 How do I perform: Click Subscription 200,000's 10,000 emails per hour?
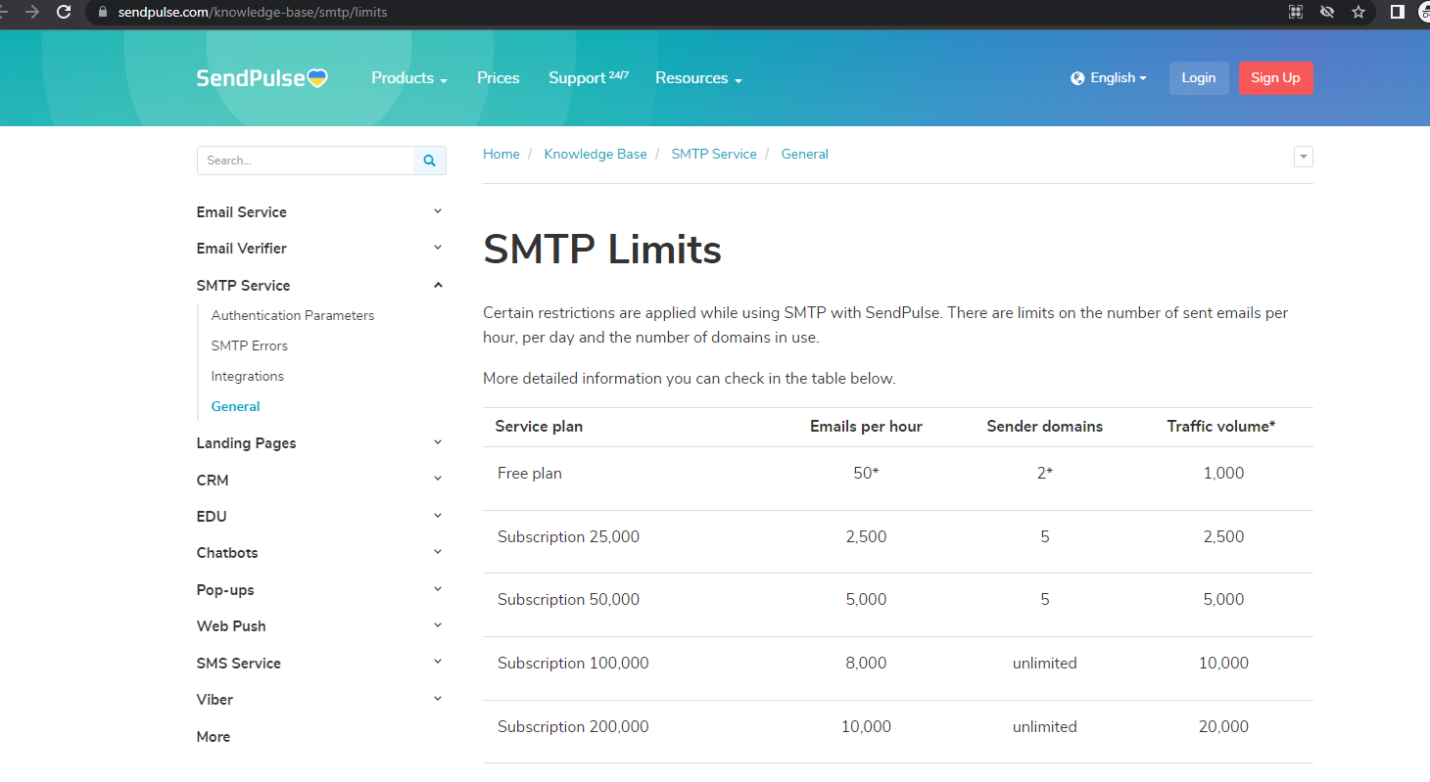coord(866,727)
